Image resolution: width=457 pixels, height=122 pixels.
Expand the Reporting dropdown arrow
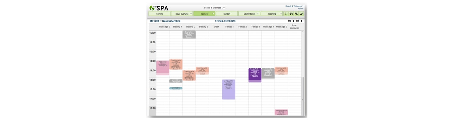click(x=281, y=14)
